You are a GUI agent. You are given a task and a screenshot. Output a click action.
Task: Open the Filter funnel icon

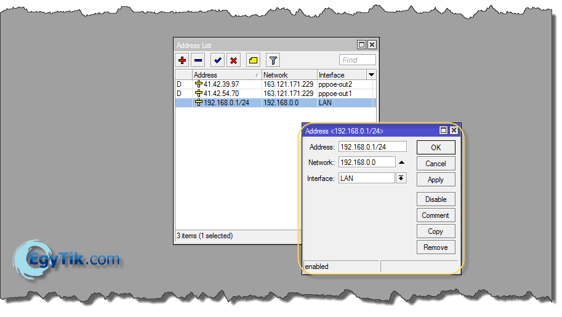pos(273,60)
